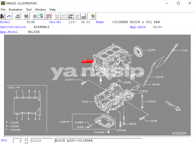This screenshot has height=144, width=195.
Task: Open the Illustration menu
Action: coord(15,10)
